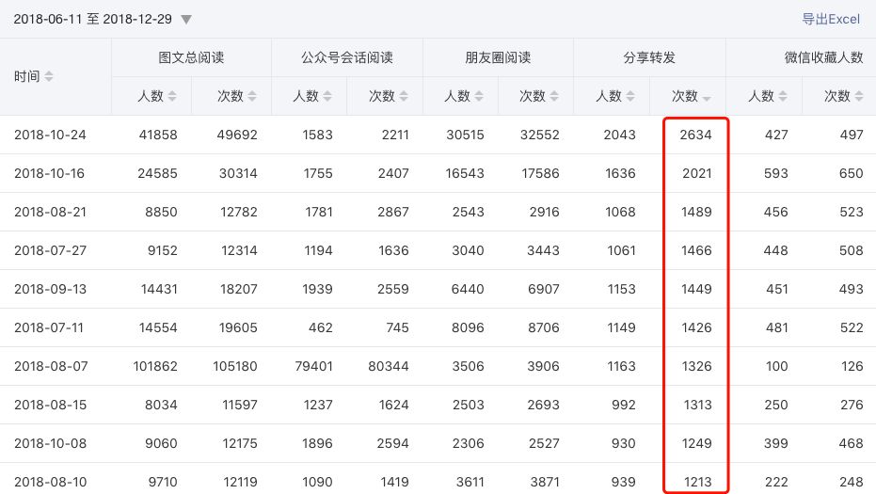Click the value 745 cell
The image size is (876, 494).
click(397, 327)
